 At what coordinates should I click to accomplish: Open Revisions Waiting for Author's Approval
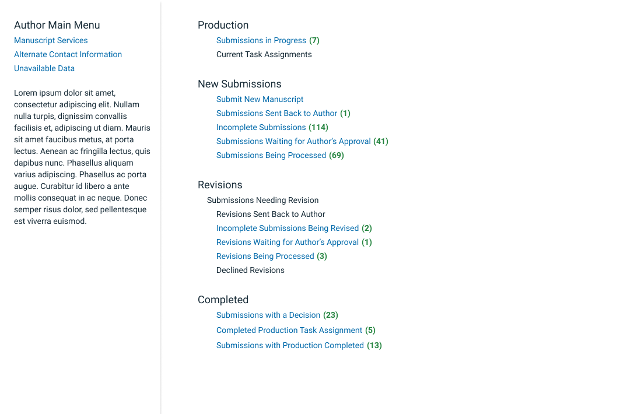294,242
